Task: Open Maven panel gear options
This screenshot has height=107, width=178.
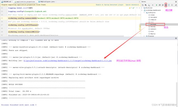Action: point(176,2)
